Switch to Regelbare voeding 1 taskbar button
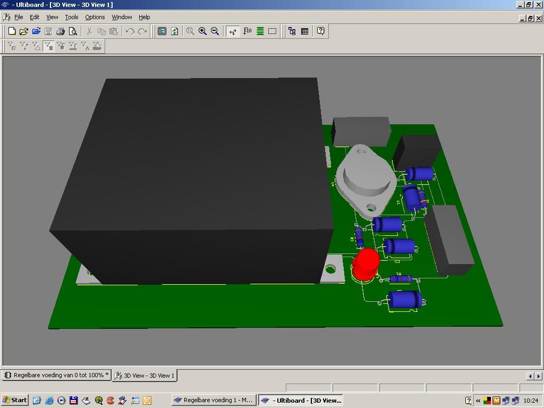544x408 pixels. click(x=214, y=400)
